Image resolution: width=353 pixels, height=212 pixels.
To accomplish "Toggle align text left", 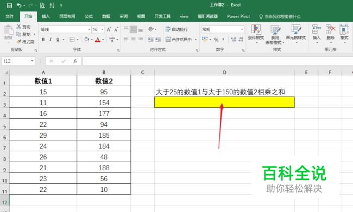I will click(x=126, y=40).
